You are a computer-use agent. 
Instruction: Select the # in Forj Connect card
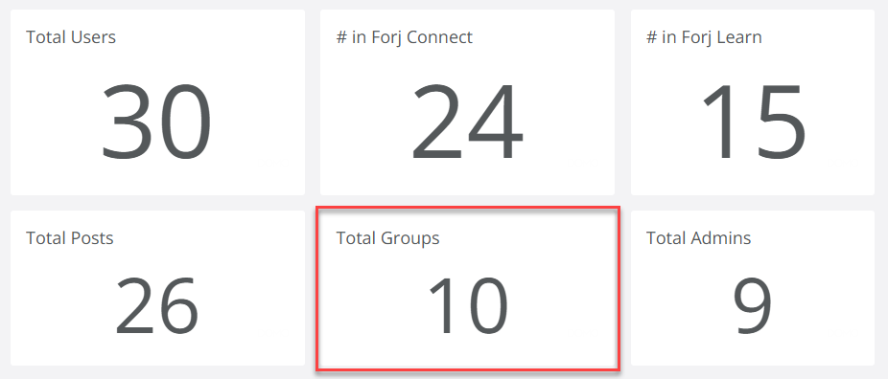point(467,102)
